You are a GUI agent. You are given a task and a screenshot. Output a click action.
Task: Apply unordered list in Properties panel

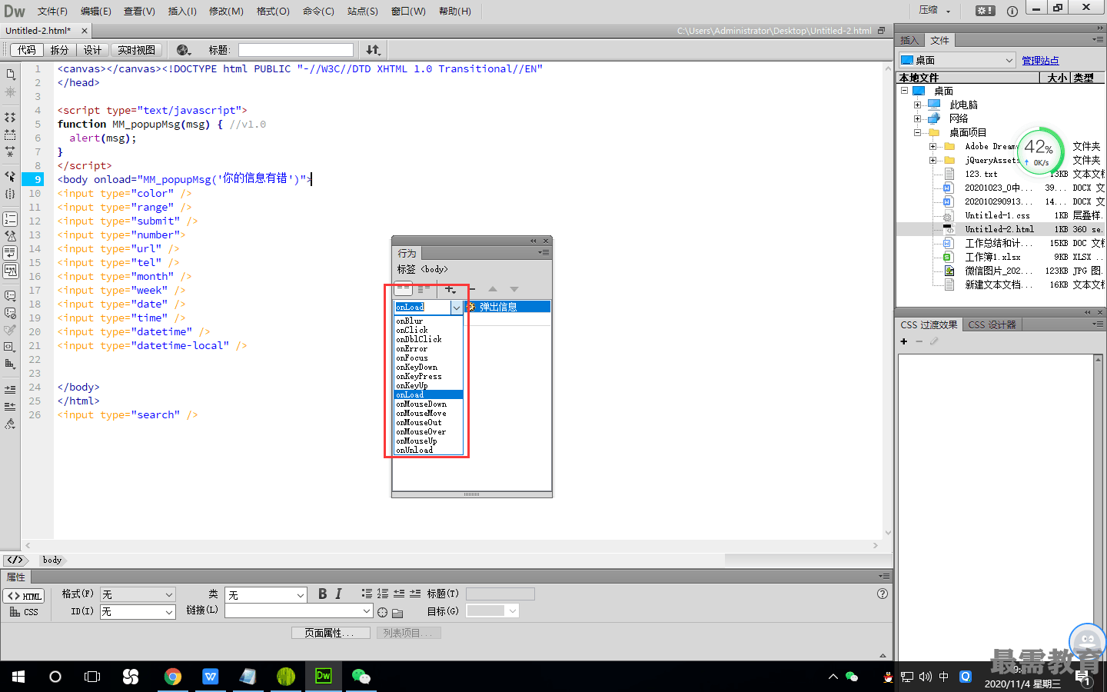point(367,594)
